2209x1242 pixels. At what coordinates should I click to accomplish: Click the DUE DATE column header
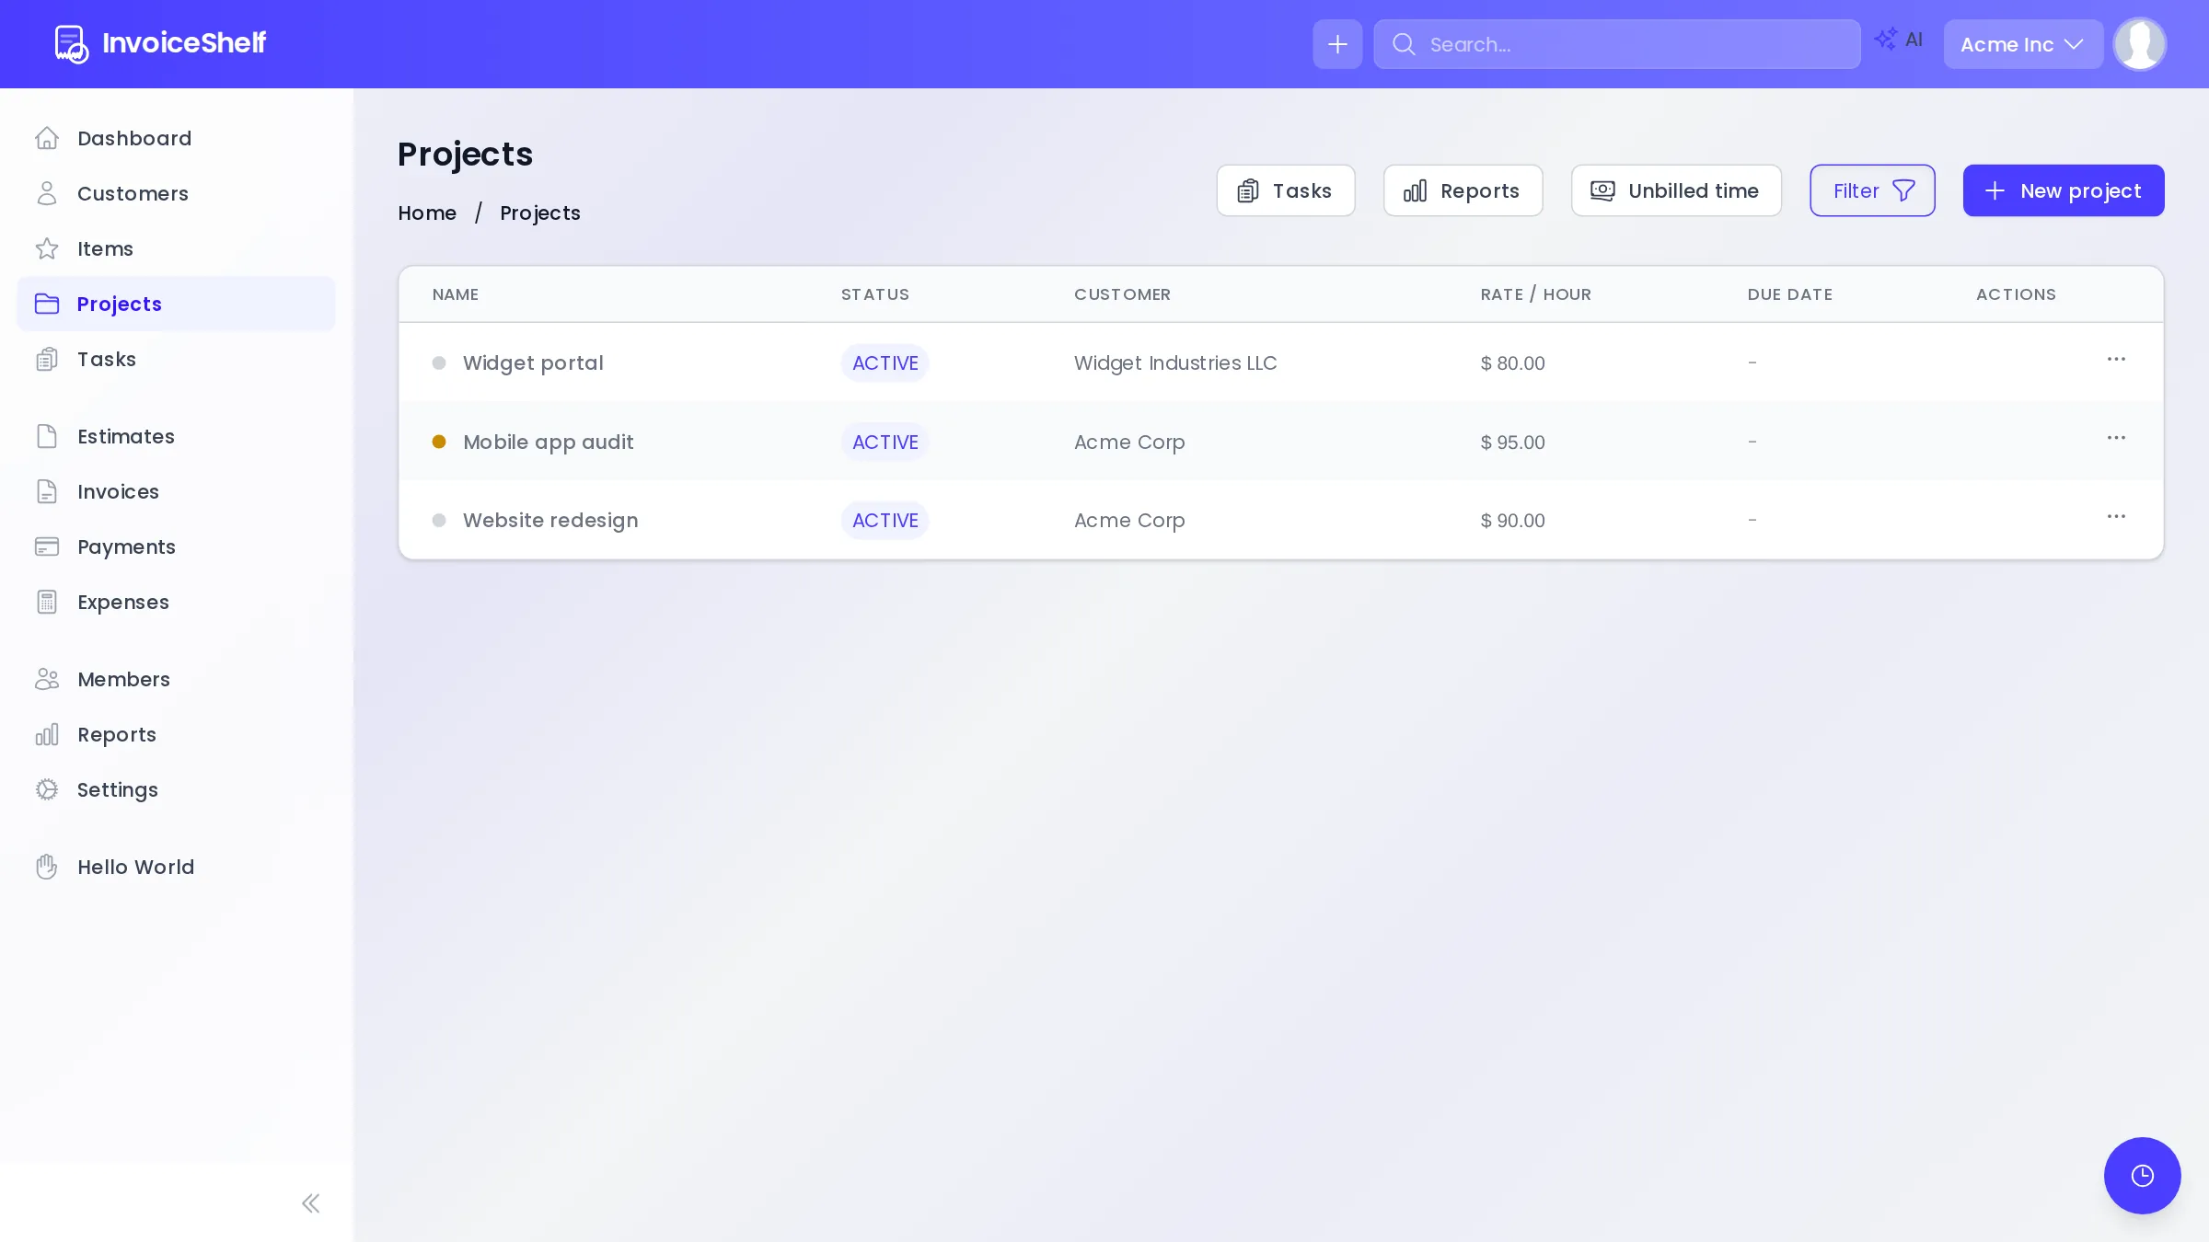click(1789, 294)
